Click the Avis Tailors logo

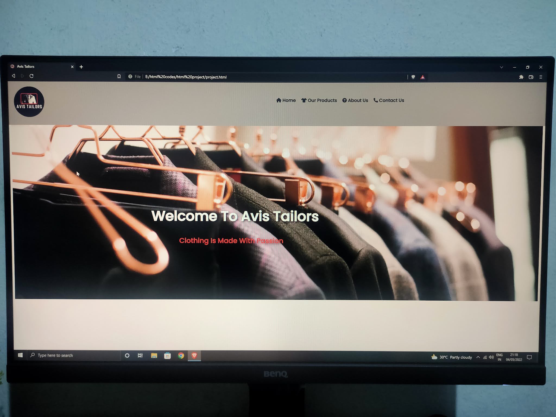click(30, 101)
